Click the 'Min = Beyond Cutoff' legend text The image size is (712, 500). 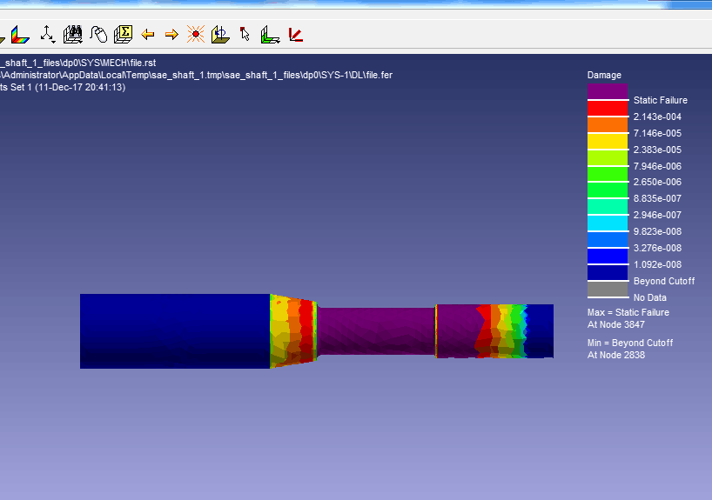[629, 343]
